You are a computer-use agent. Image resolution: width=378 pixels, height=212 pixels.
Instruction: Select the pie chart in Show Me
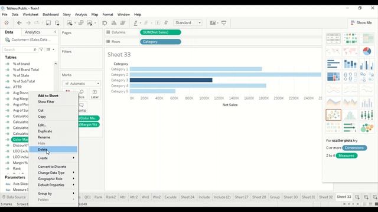coord(367,51)
